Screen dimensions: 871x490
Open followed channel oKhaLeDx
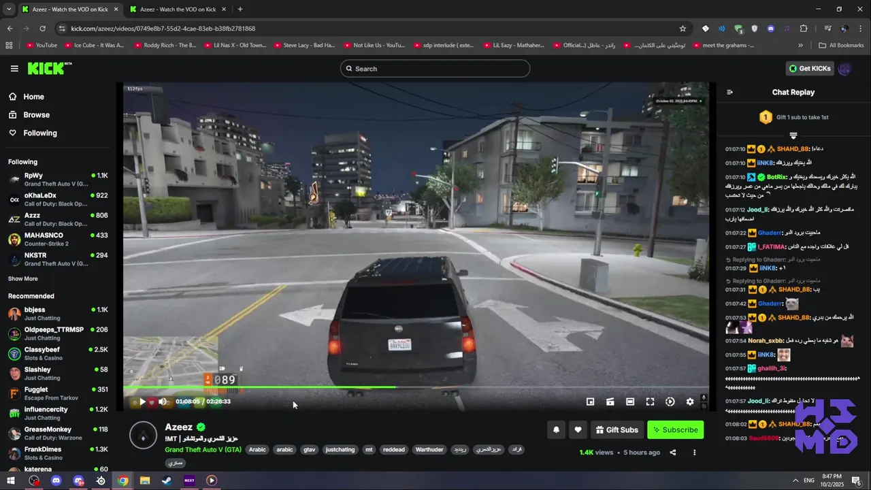pos(58,199)
